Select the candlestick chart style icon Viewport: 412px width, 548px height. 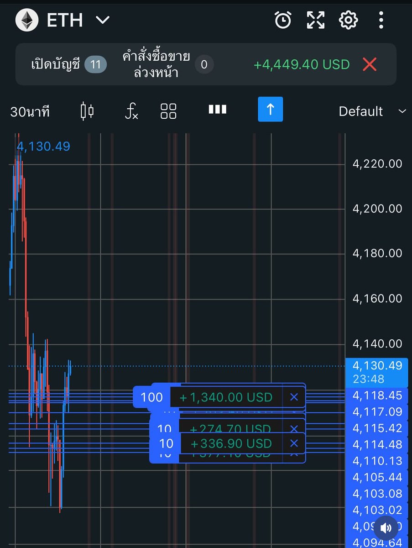pos(87,111)
